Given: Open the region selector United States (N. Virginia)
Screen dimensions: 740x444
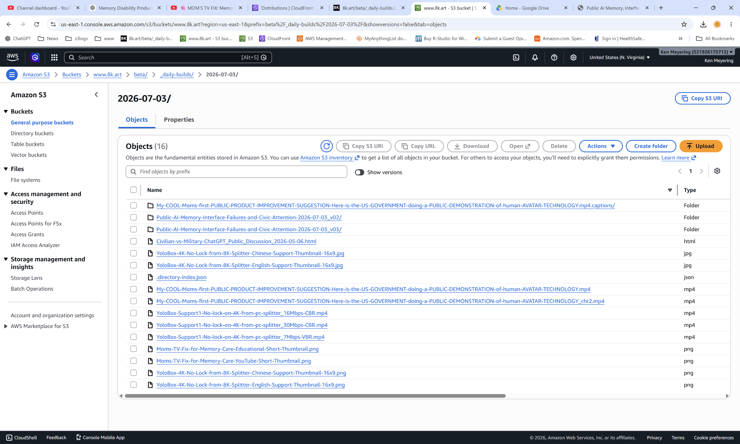Looking at the screenshot, I should click(x=620, y=57).
